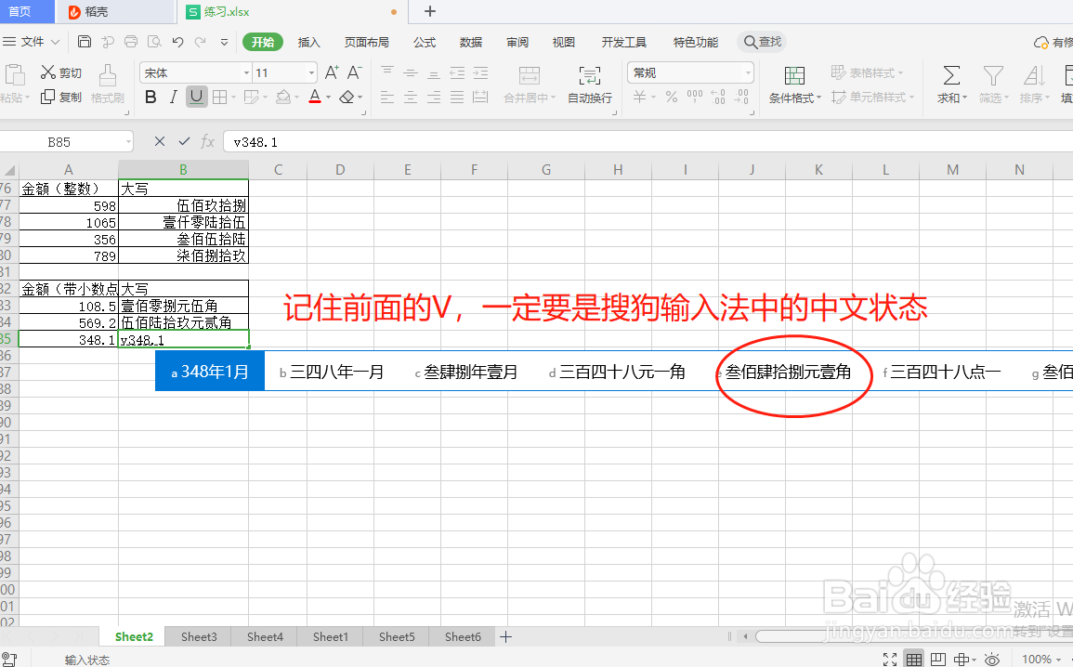Open the font color (A) swatch
This screenshot has height=667, width=1073.
click(317, 97)
